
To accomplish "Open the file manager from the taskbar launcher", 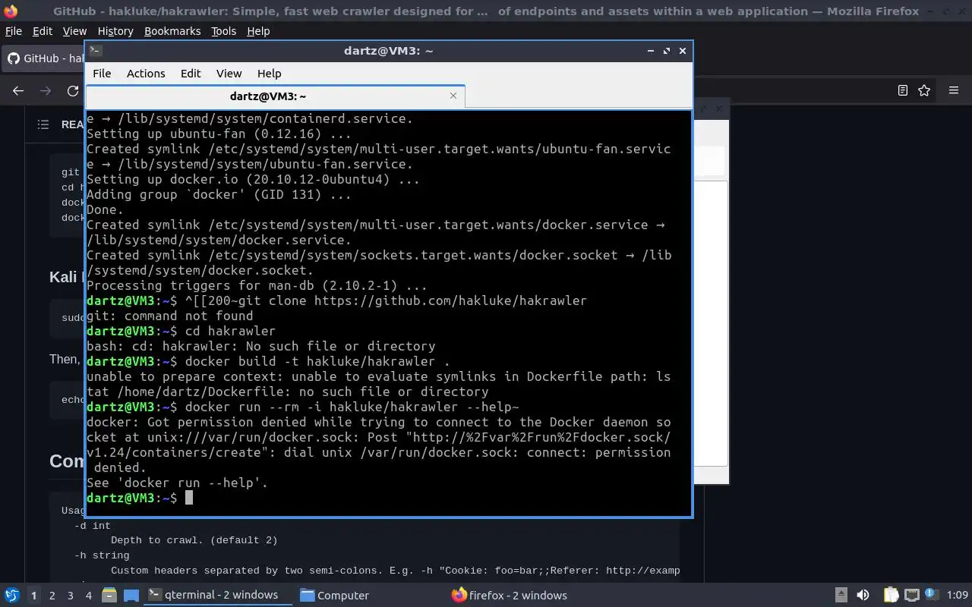I will click(x=109, y=596).
